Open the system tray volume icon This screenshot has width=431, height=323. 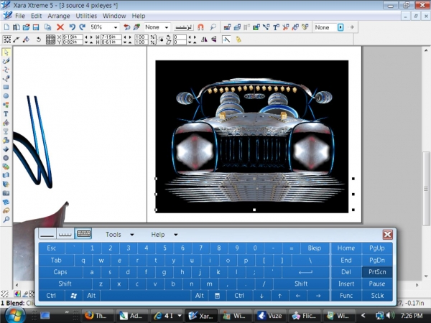[390, 315]
